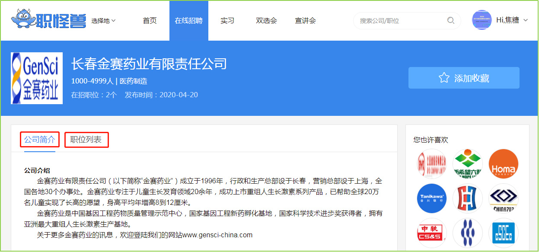This screenshot has height=252, width=539.
Task: Click the 职怪兽 monster logo
Action: [49, 19]
